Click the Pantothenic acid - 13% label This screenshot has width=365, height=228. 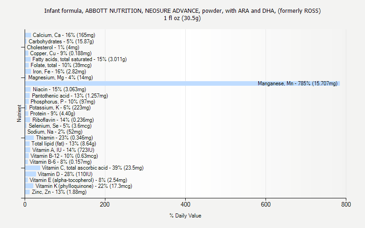(70, 96)
